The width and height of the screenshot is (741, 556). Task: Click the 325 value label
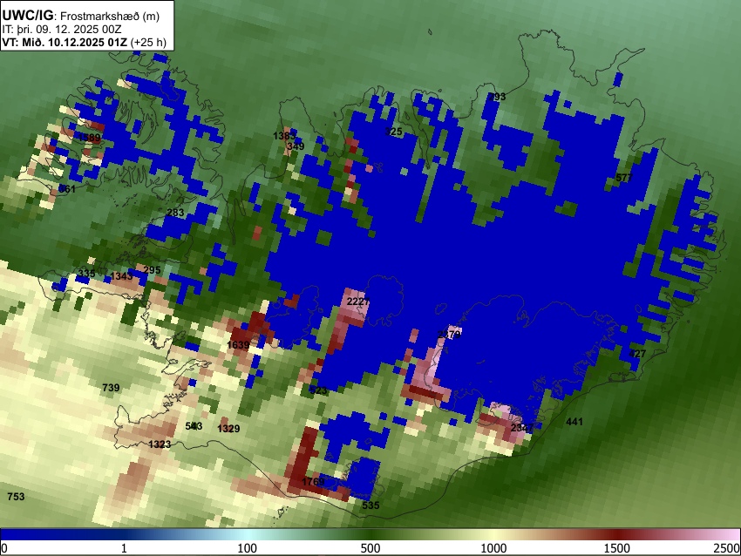click(x=393, y=132)
